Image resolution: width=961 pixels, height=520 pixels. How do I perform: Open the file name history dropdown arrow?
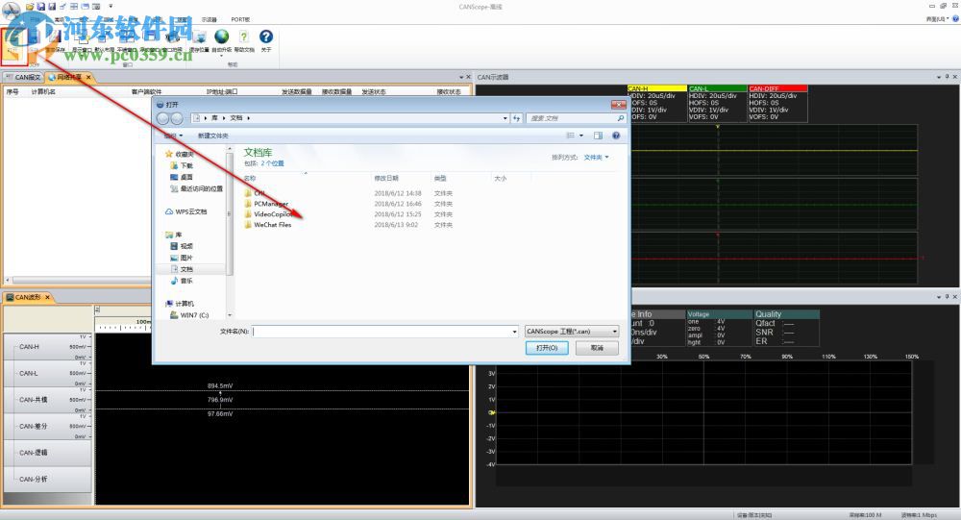click(x=514, y=332)
